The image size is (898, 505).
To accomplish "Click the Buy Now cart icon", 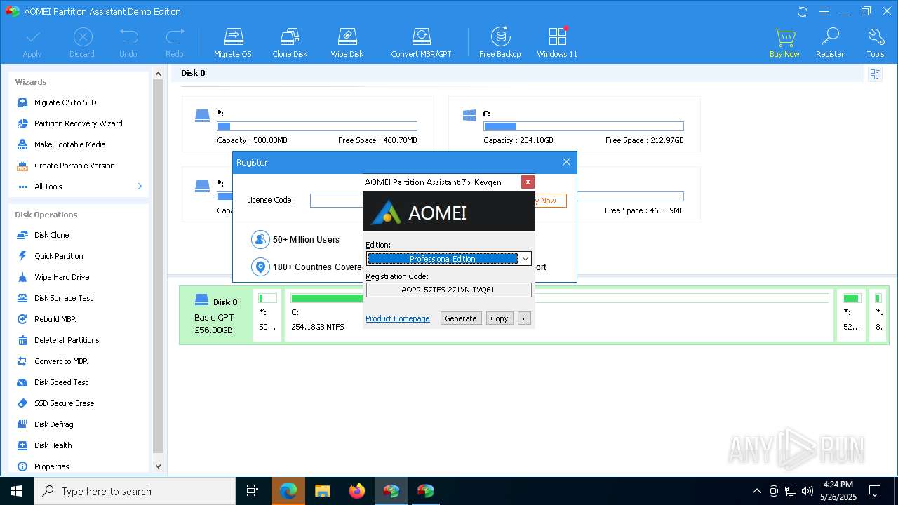I will (x=784, y=43).
